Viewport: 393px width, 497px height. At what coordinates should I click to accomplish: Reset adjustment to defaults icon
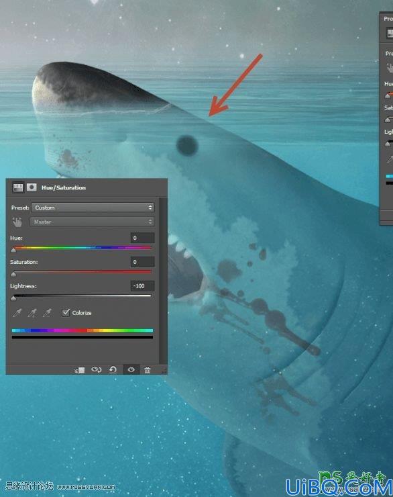[113, 369]
